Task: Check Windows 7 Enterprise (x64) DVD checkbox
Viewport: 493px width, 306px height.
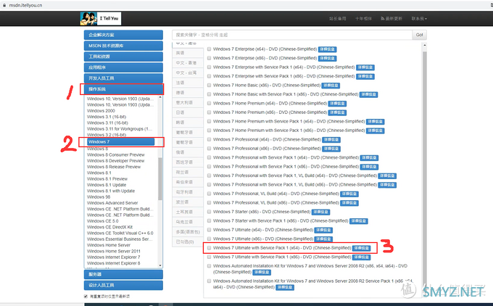Action: (209, 49)
